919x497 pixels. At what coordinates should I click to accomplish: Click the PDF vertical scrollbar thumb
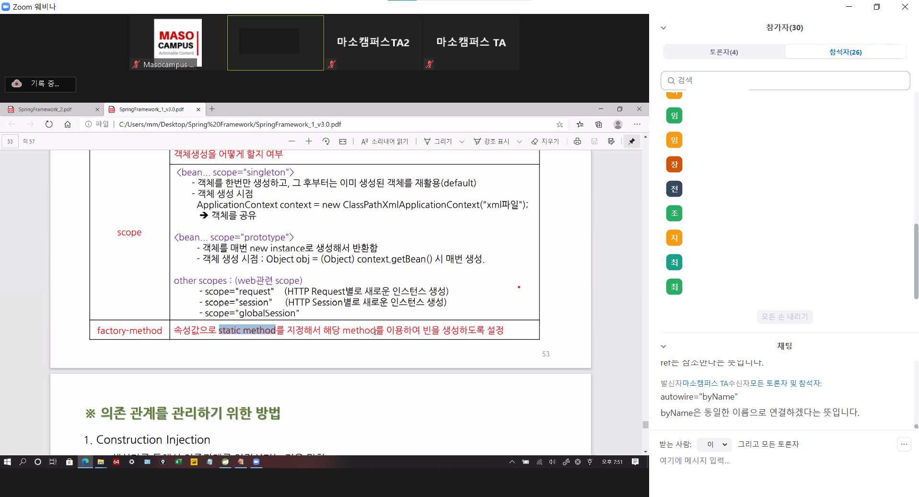[645, 425]
